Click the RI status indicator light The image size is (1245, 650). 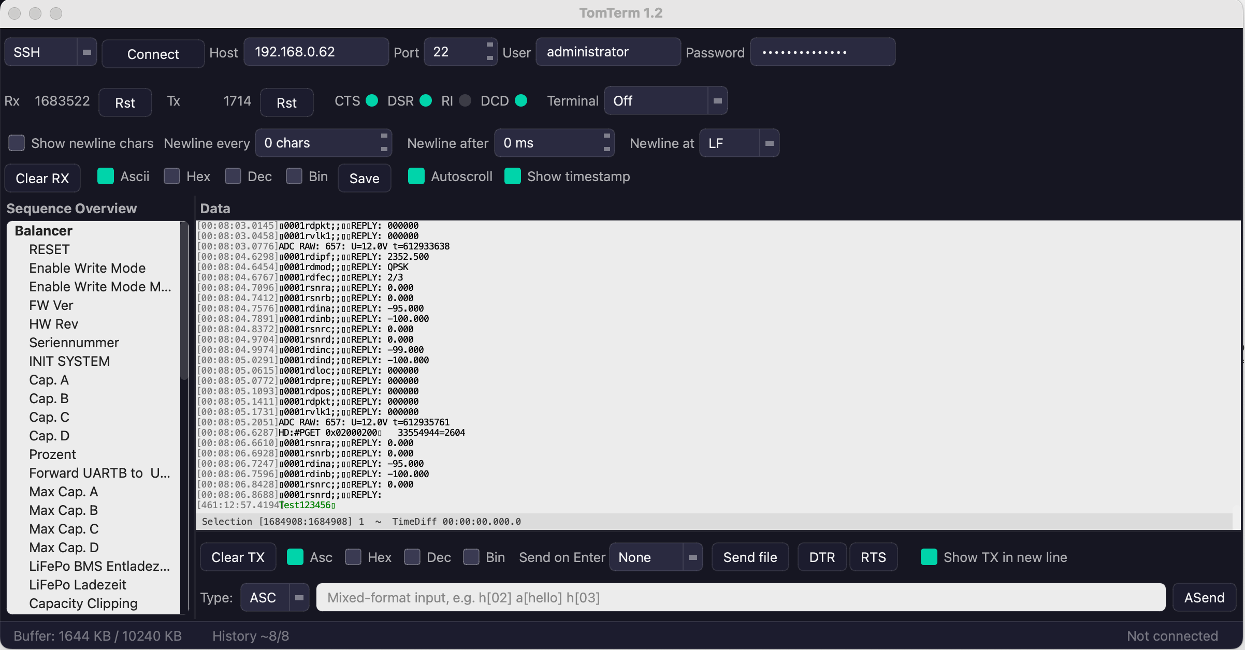[x=465, y=100]
